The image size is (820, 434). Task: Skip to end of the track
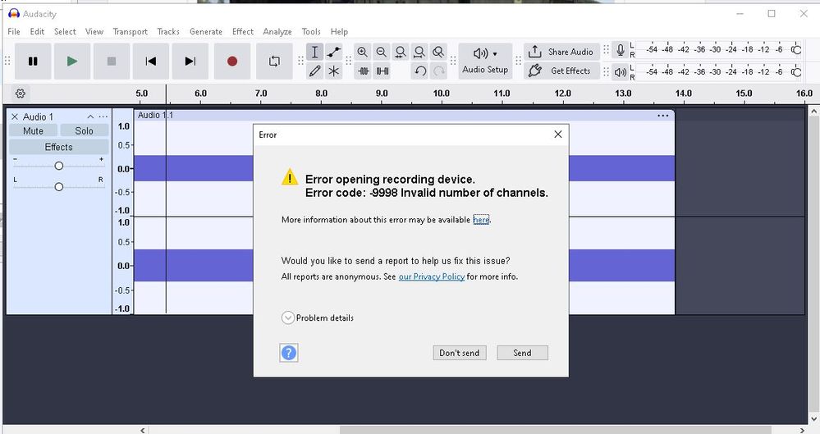coord(190,62)
